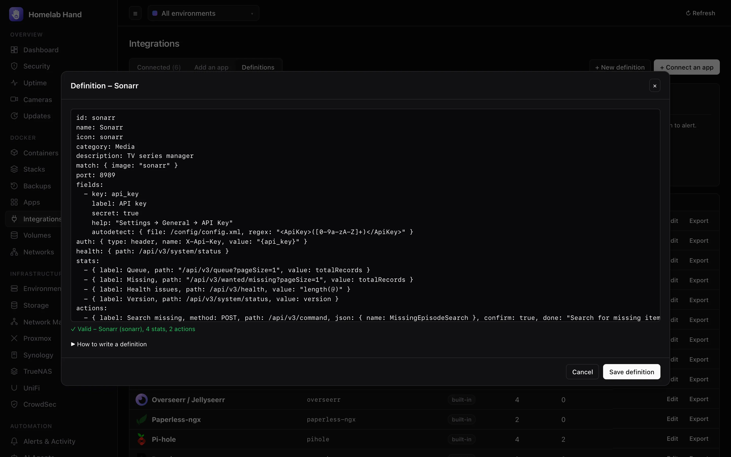
Task: Open Storage sidebar icon
Action: (14, 305)
